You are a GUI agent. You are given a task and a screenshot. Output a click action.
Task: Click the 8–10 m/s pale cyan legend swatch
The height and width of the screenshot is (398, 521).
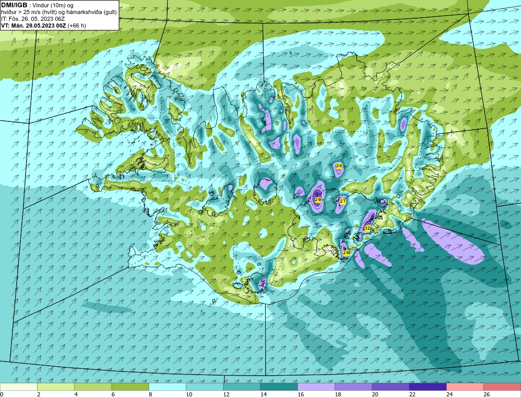tap(167, 387)
